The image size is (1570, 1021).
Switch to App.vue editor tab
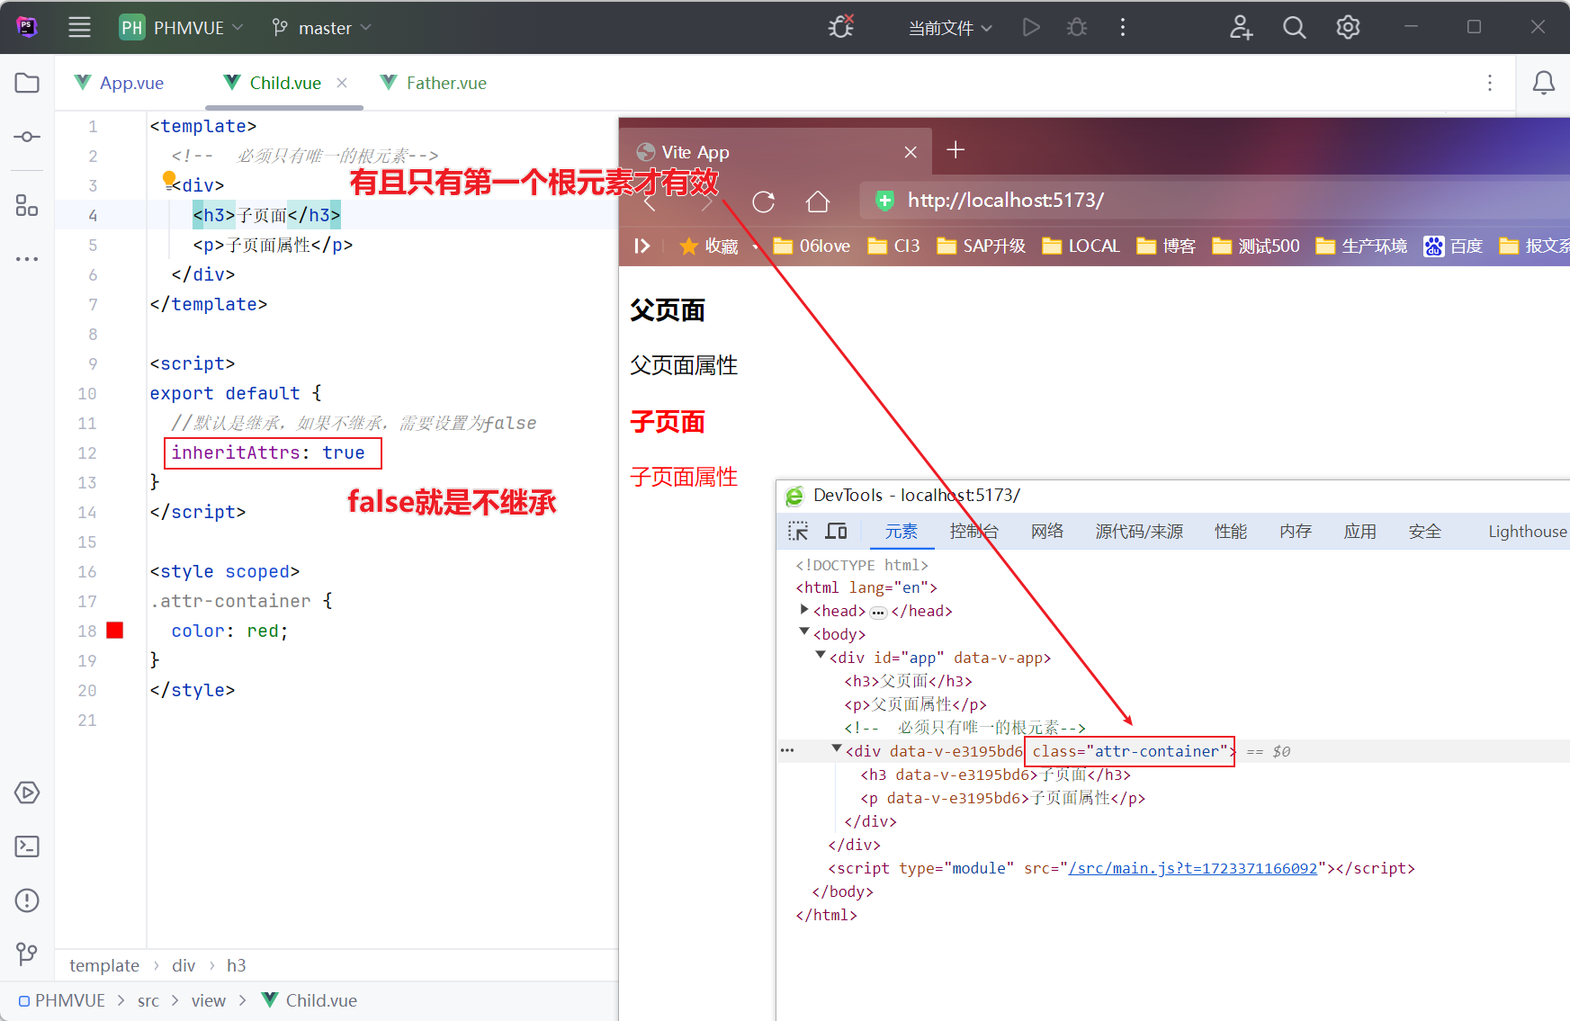(120, 83)
